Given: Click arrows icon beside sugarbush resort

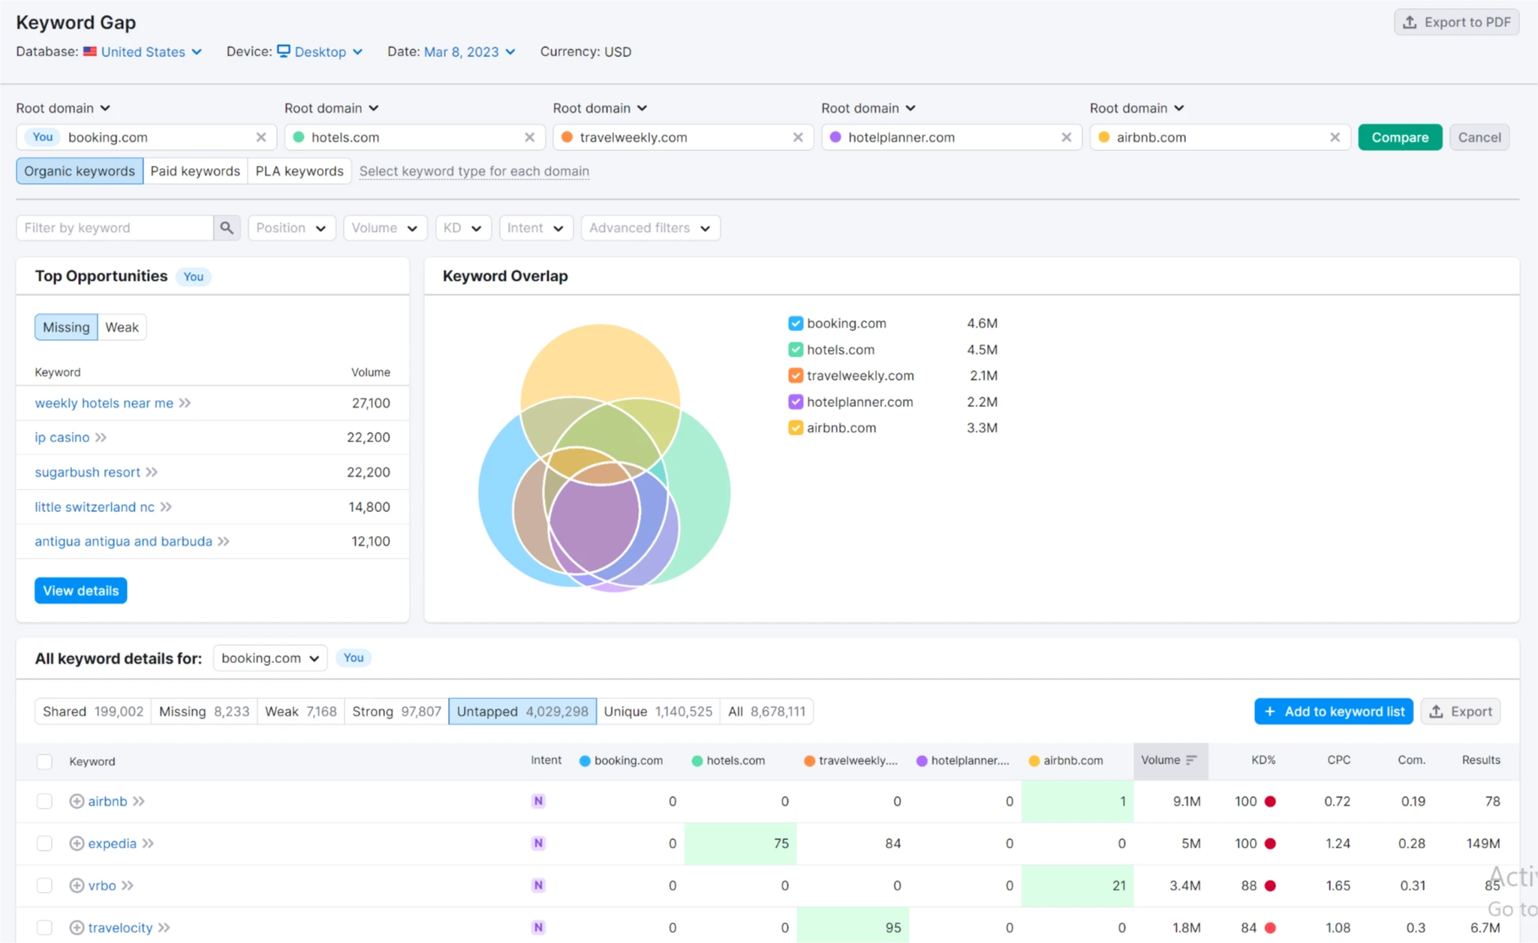Looking at the screenshot, I should [x=152, y=472].
